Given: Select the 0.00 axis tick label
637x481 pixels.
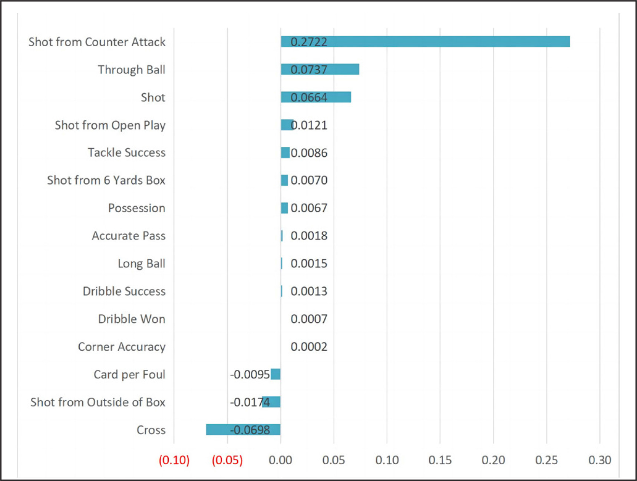Looking at the screenshot, I should (x=280, y=460).
